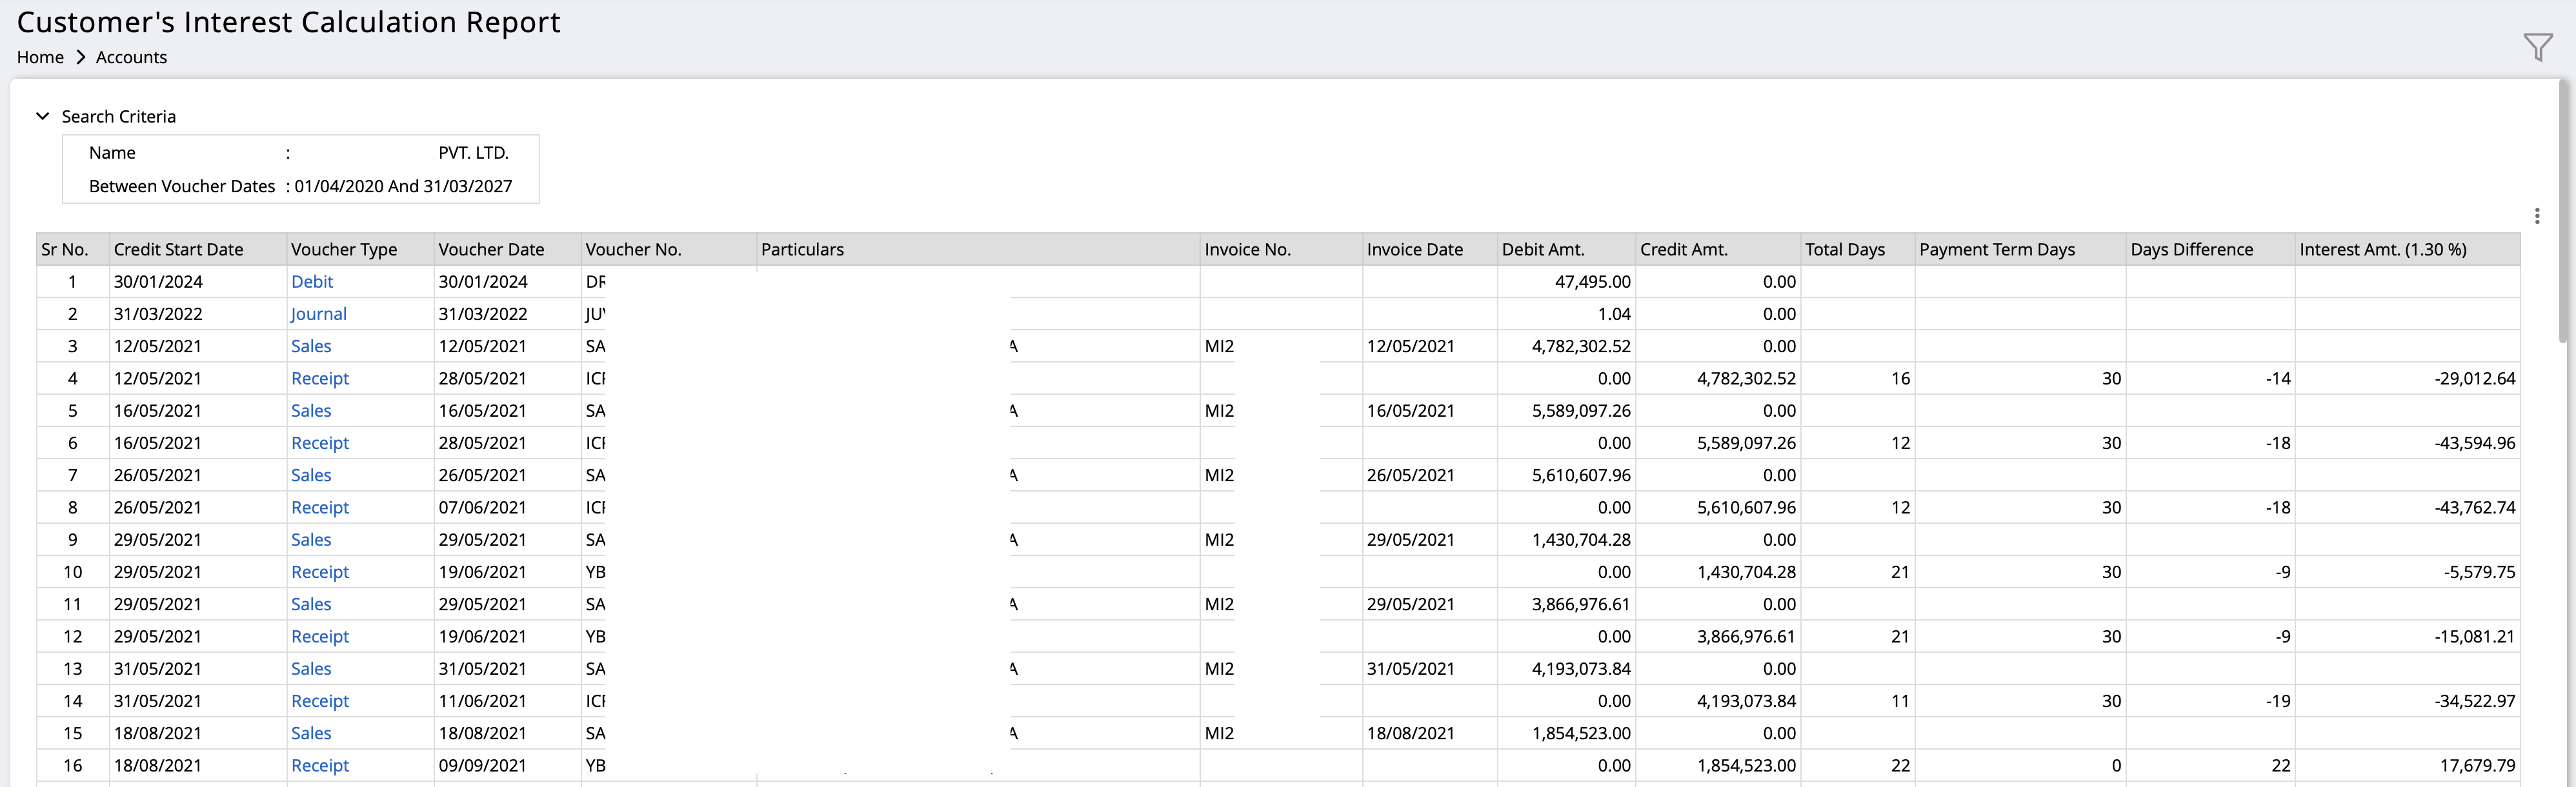The image size is (2576, 787).
Task: Open the three-dot table options menu
Action: coord(2537,216)
